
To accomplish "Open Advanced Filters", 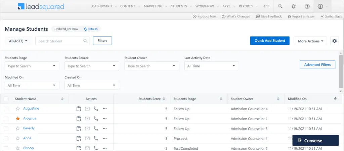I will pos(317,64).
